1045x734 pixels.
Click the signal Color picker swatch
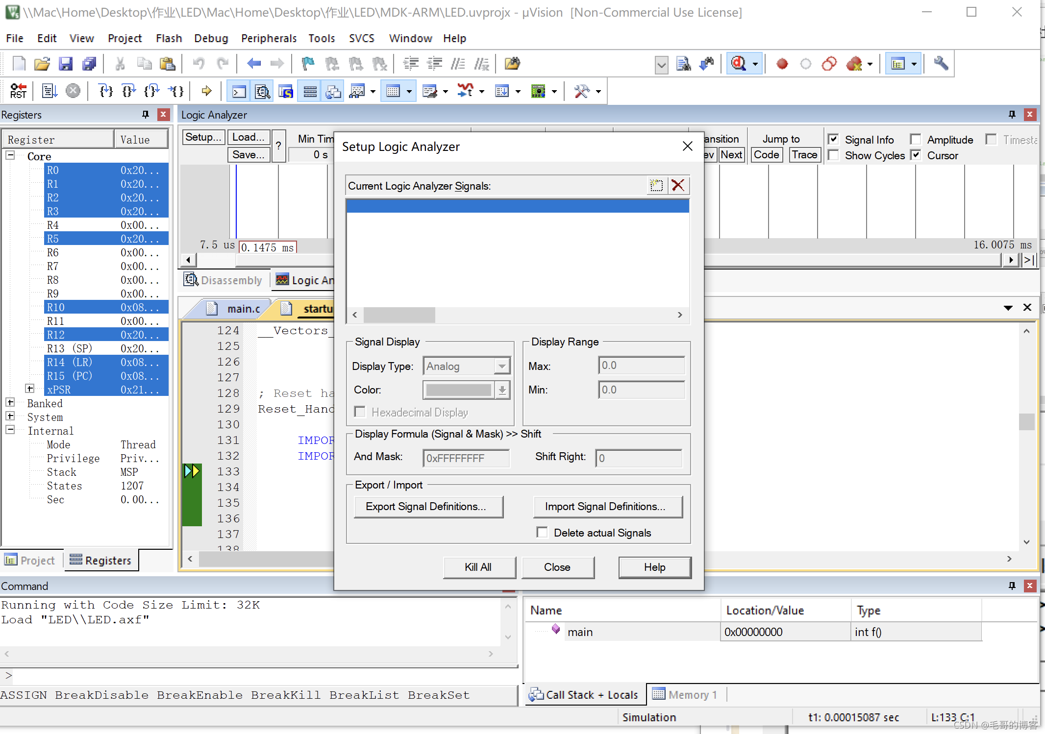pyautogui.click(x=459, y=390)
